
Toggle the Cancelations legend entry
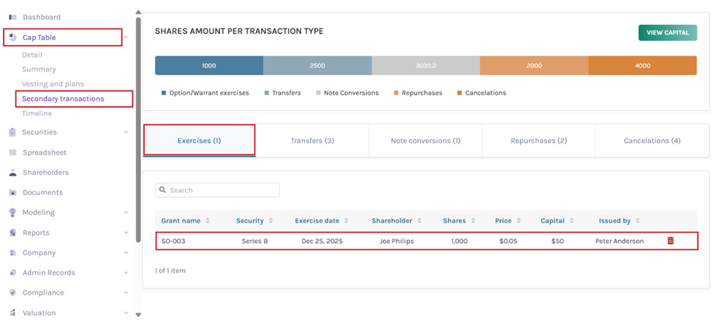481,93
